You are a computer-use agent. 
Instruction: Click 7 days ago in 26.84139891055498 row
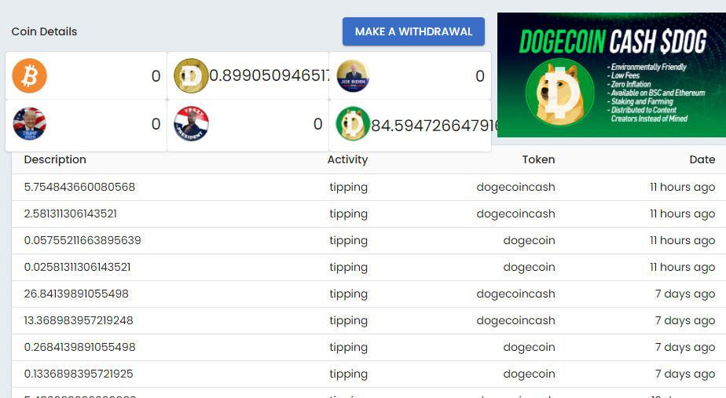(x=685, y=294)
